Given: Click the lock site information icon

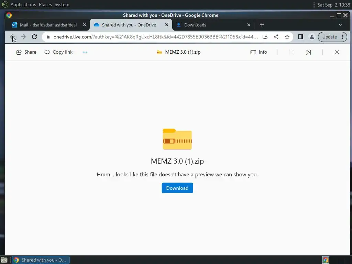Looking at the screenshot, I should click(48, 37).
